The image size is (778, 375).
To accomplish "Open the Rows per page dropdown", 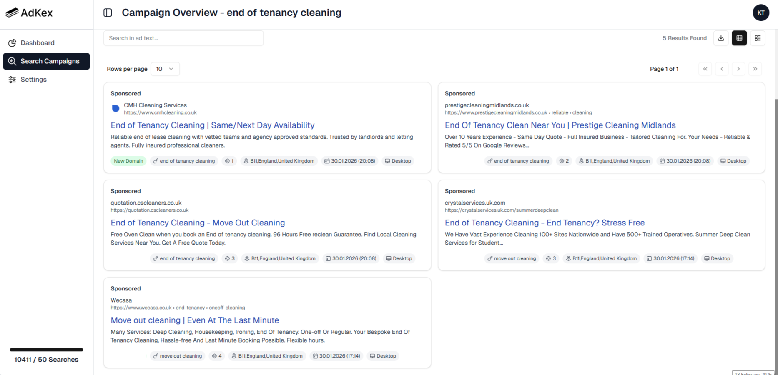I will tap(165, 69).
